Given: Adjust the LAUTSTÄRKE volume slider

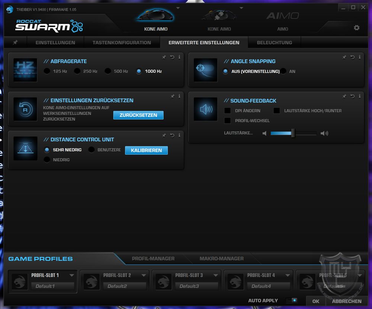Looking at the screenshot, I should click(x=293, y=133).
